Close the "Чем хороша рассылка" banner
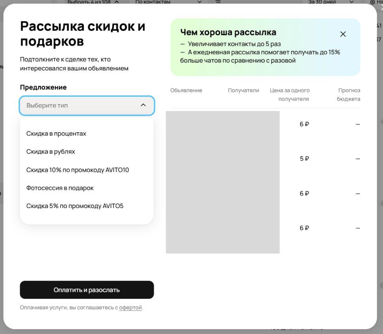The width and height of the screenshot is (383, 334). click(x=343, y=34)
